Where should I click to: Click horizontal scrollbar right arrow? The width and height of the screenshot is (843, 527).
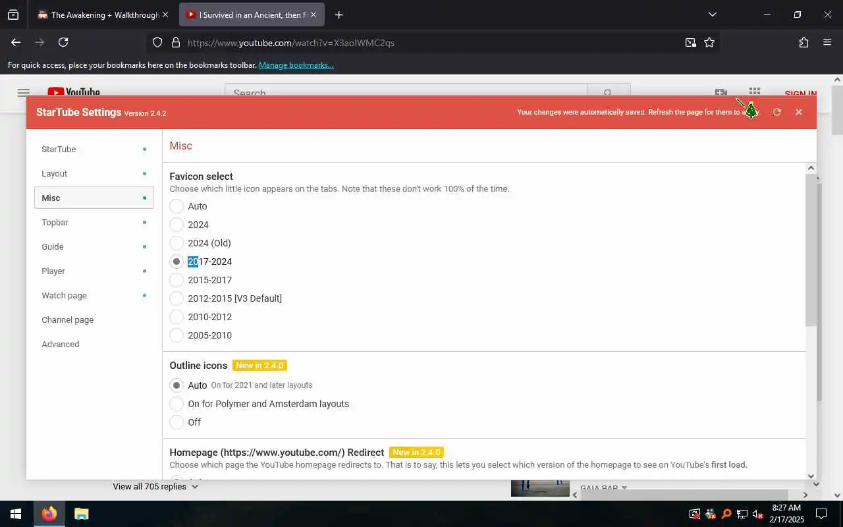point(805,495)
